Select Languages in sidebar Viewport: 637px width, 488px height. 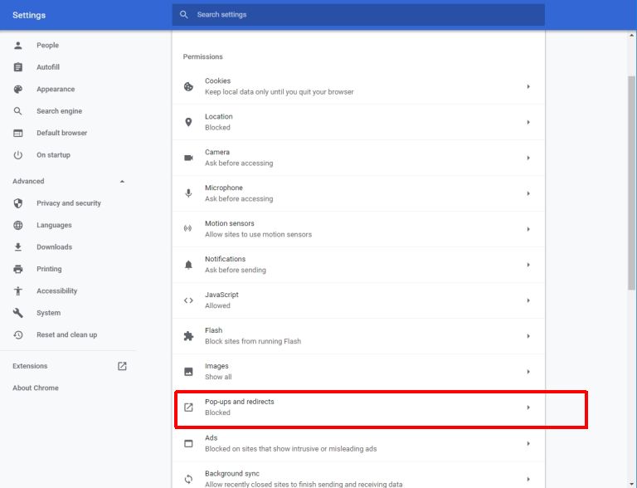tap(54, 225)
